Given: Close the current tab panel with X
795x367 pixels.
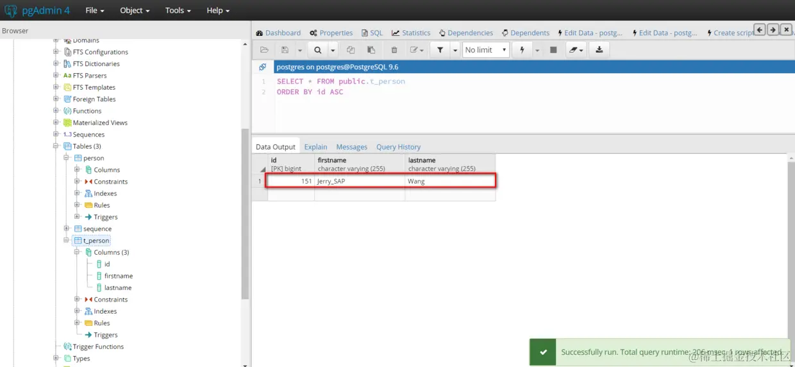Looking at the screenshot, I should point(786,30).
